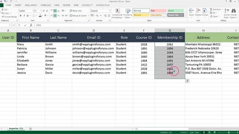Decrease font size with the smaller A icon
The height and width of the screenshot is (134, 239).
coord(47,11)
